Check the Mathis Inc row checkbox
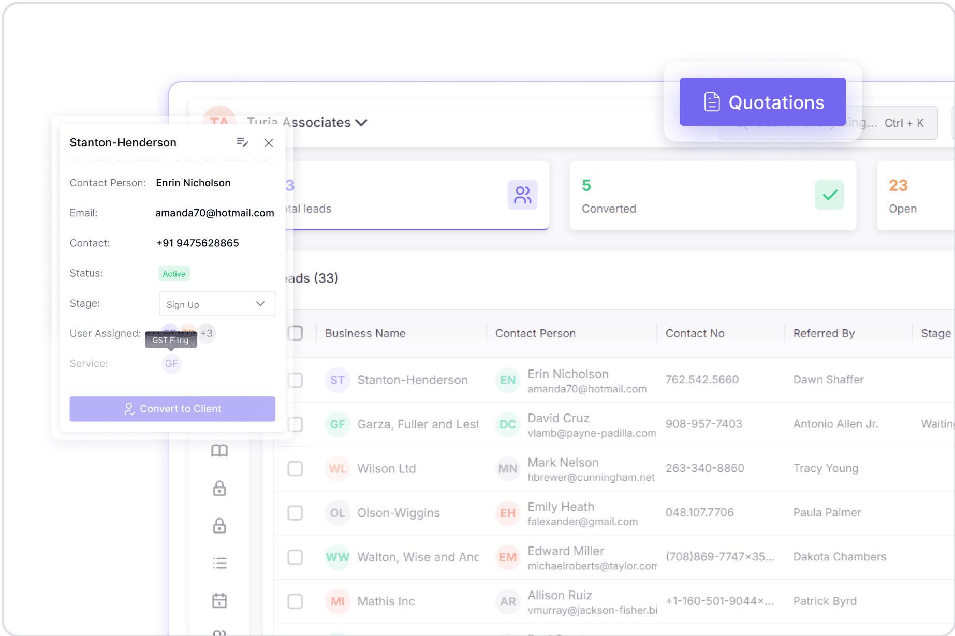This screenshot has height=636, width=955. point(295,601)
